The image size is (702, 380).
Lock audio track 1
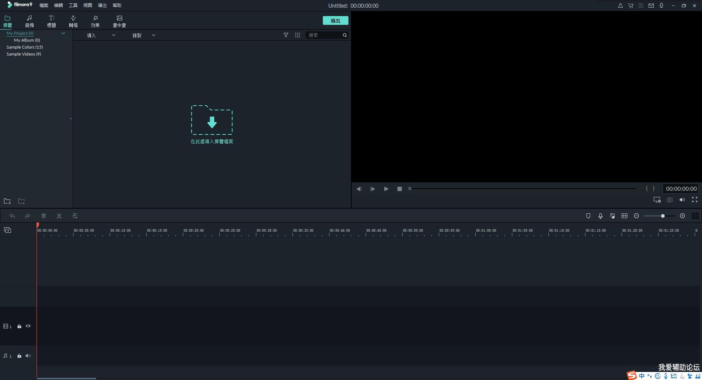coord(19,356)
